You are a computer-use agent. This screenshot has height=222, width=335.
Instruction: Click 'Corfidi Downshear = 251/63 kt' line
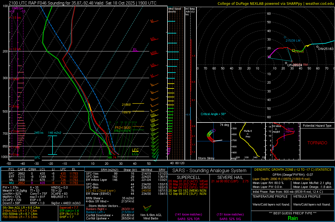(110, 215)
